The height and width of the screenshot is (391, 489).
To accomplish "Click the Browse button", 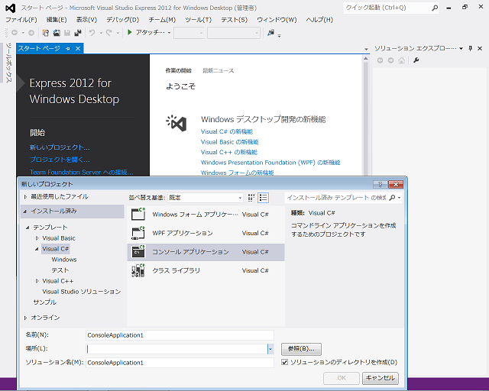I will [x=301, y=349].
